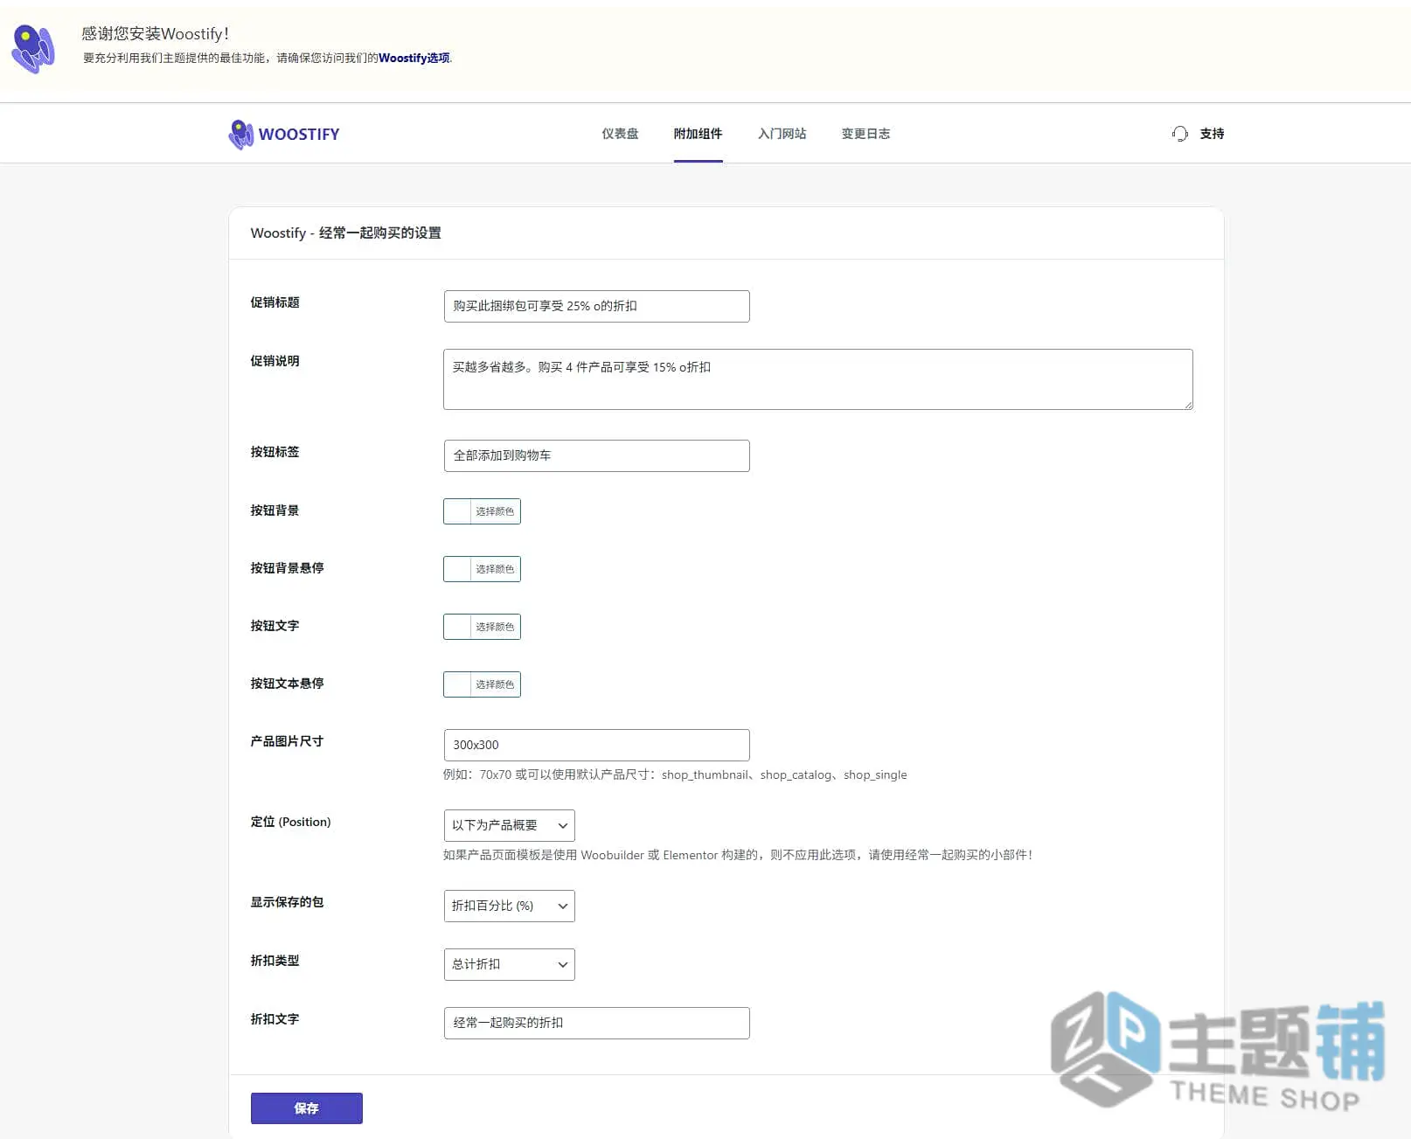Switch to the 仪表盘 tab
1411x1139 pixels.
[x=620, y=134]
